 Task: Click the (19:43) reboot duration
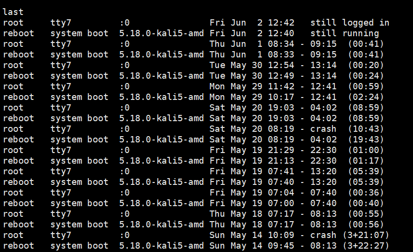tap(365, 140)
